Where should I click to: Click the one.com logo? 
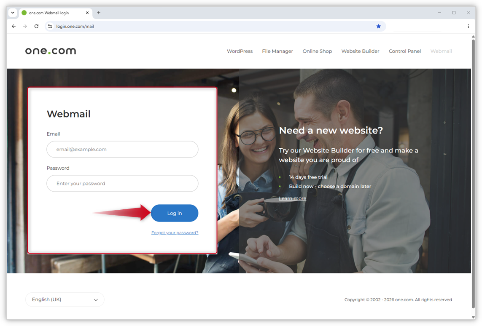click(x=51, y=51)
